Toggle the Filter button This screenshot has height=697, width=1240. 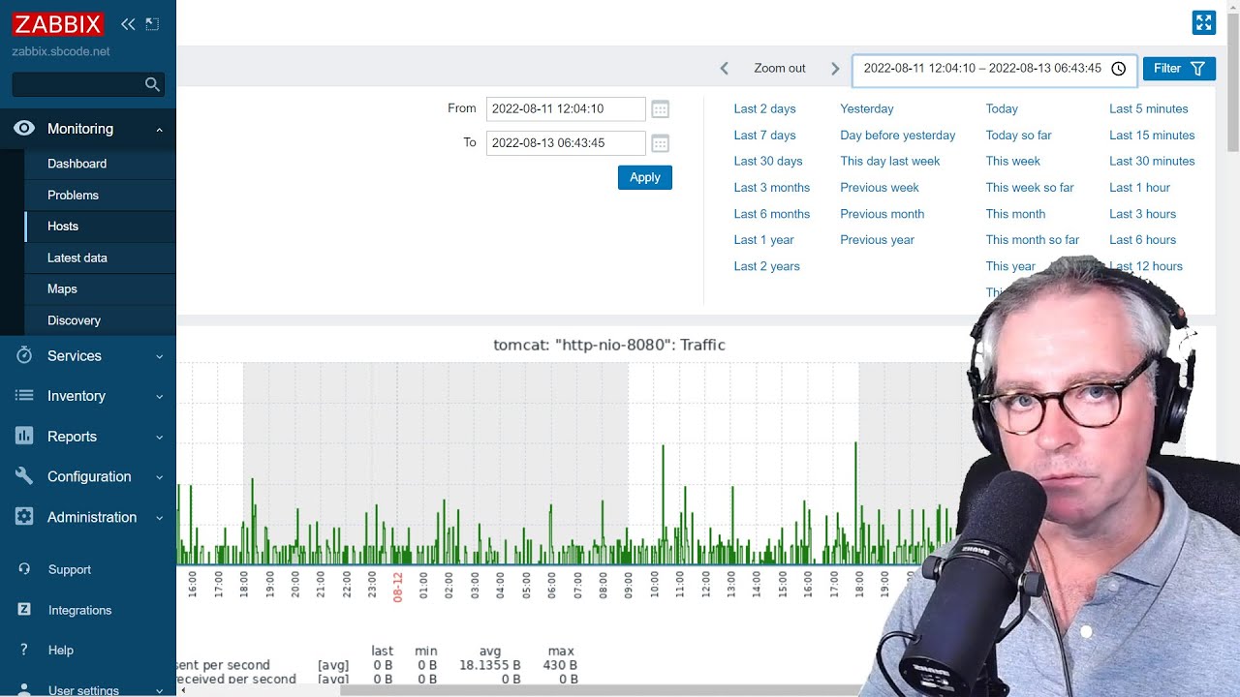click(1179, 69)
